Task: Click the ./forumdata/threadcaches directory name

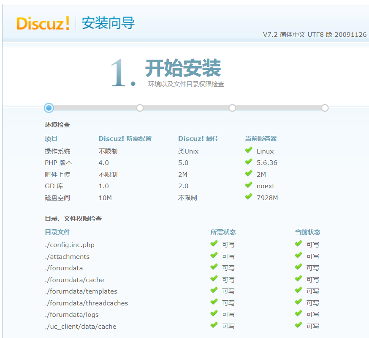Action: (87, 303)
